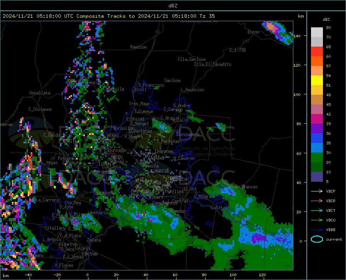The height and width of the screenshot is (280, 346).
Task: Click the L_Asuncion map label
Action: pyautogui.click(x=192, y=90)
